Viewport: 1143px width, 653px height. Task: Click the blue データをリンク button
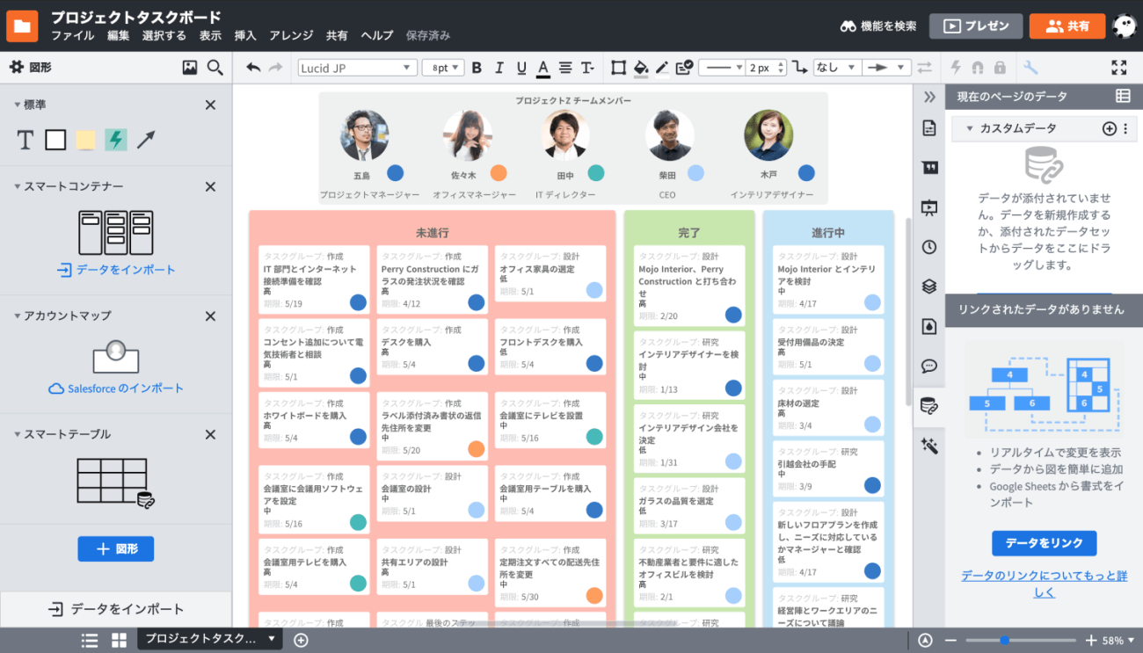pos(1044,543)
